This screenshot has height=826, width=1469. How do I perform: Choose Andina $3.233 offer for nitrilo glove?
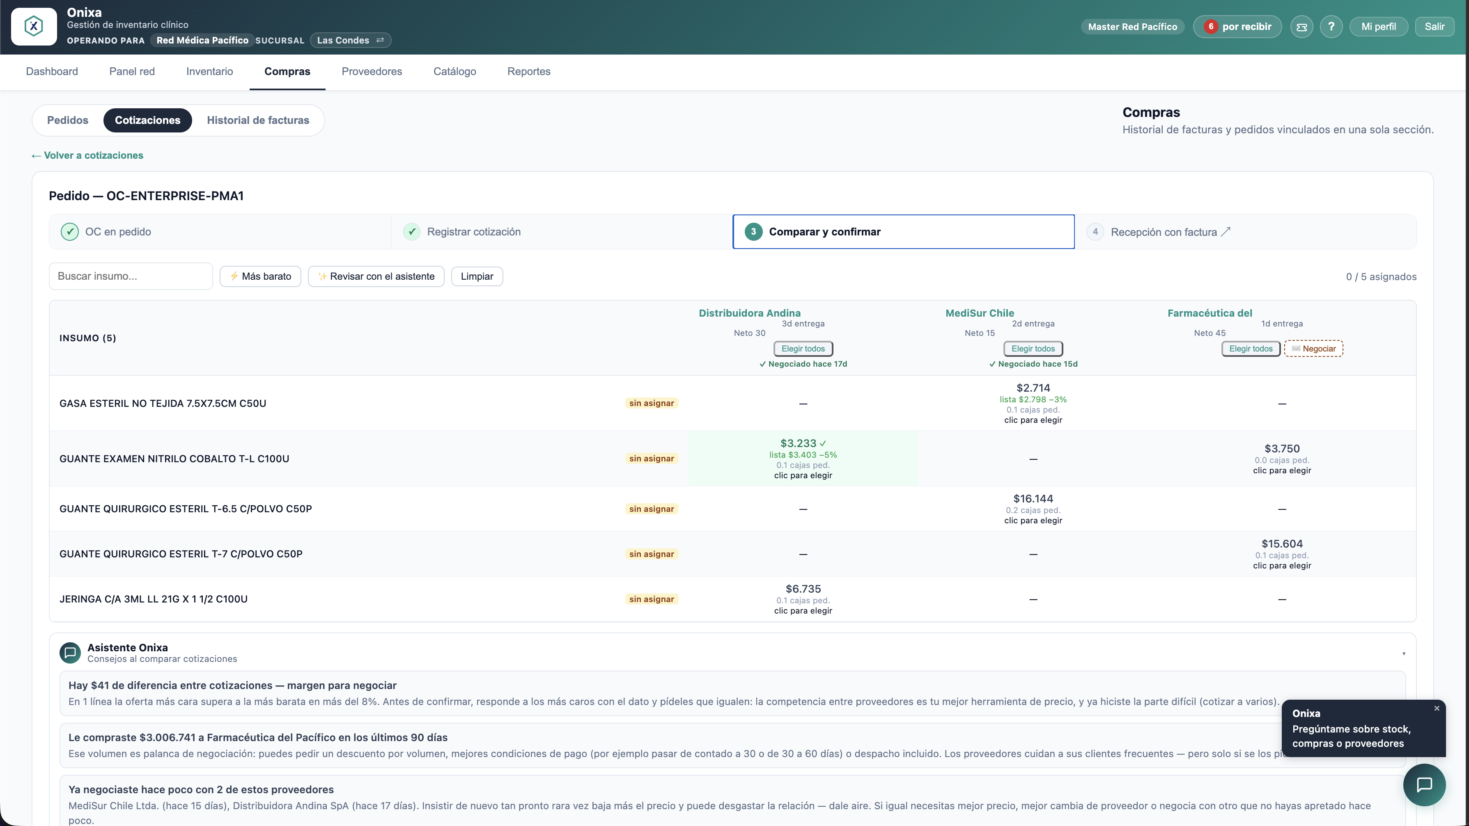pos(803,459)
